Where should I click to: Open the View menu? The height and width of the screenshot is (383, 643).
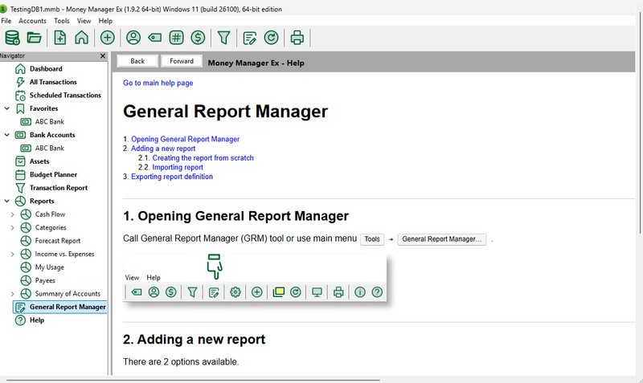point(84,21)
